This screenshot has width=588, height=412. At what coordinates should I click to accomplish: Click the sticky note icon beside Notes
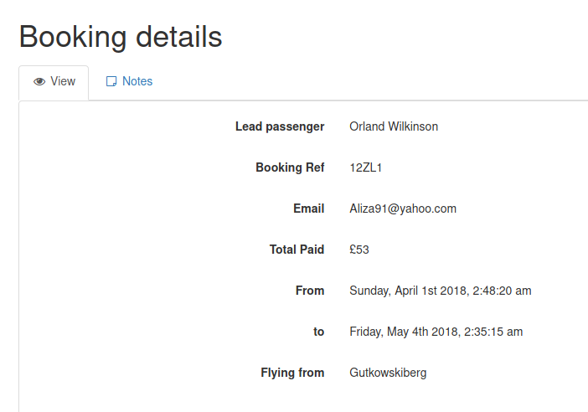(x=111, y=81)
